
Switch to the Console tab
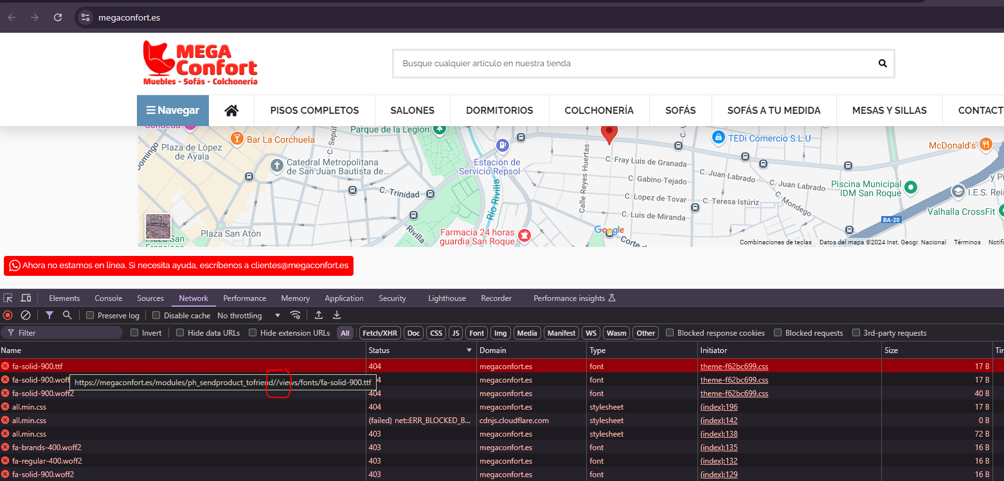point(108,298)
